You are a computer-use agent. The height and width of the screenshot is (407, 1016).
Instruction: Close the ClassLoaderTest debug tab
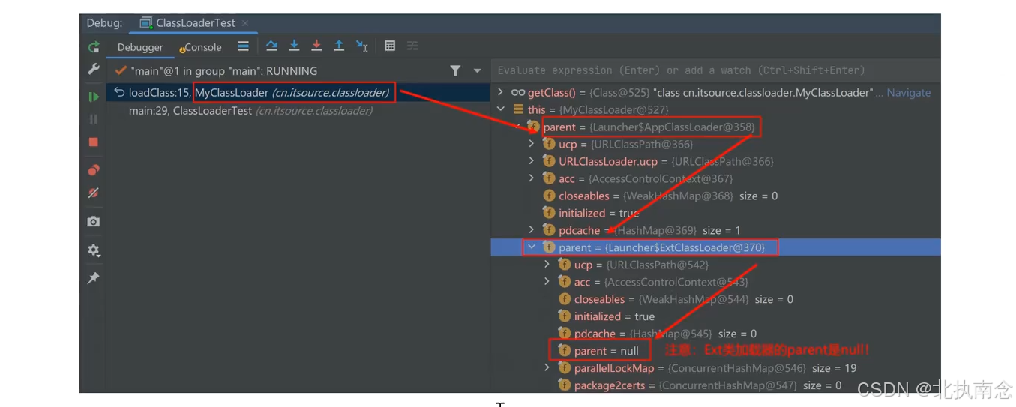click(245, 23)
